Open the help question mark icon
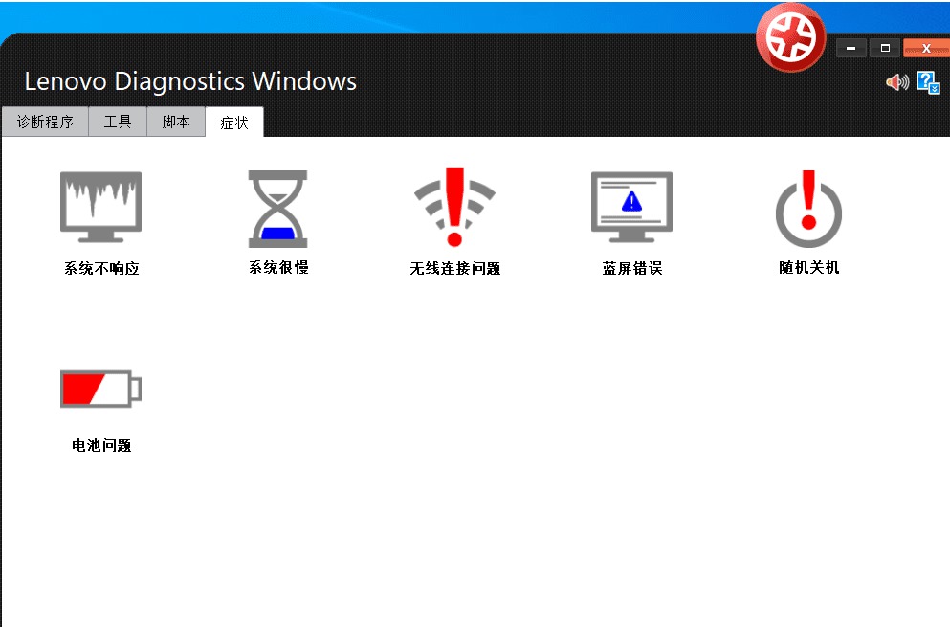 pyautogui.click(x=928, y=82)
